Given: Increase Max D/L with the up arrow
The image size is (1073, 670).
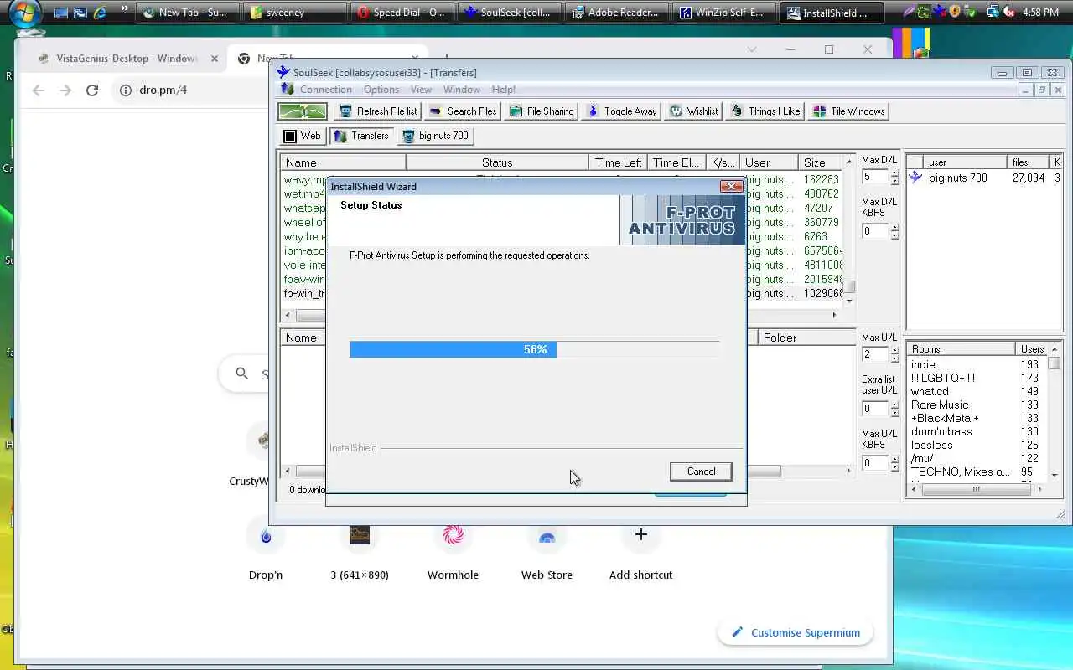Looking at the screenshot, I should pos(894,173).
